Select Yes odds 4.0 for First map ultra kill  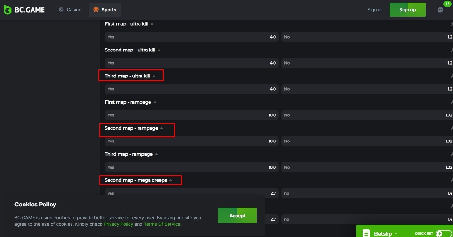[191, 37]
